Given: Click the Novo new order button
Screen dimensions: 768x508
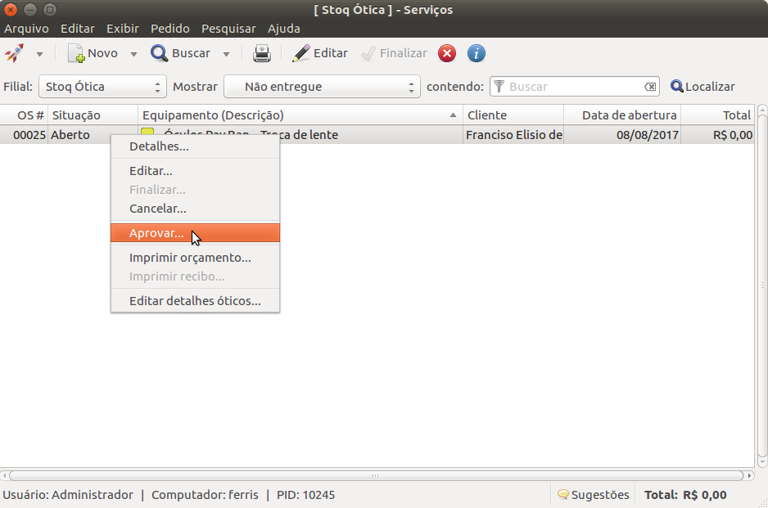Looking at the screenshot, I should (93, 53).
